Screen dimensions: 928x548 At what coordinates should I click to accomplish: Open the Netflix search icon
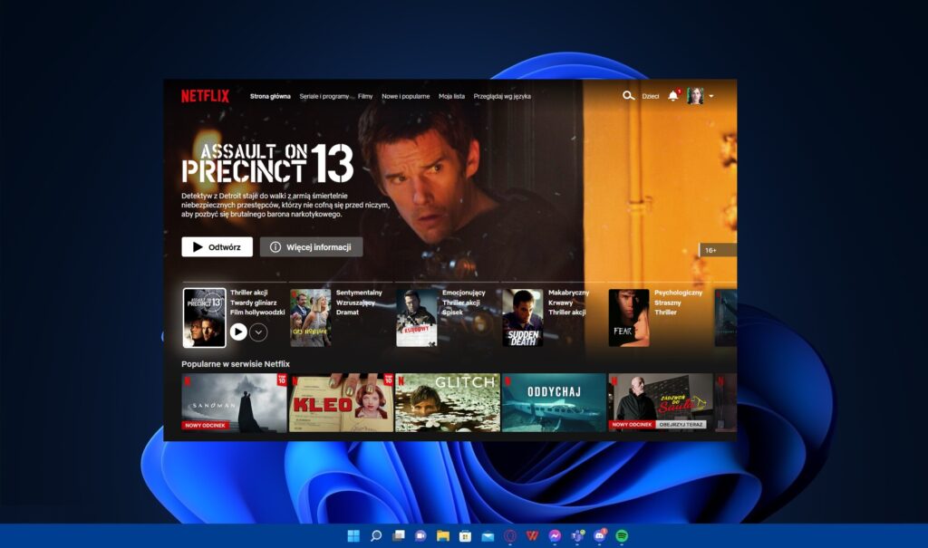tap(628, 95)
